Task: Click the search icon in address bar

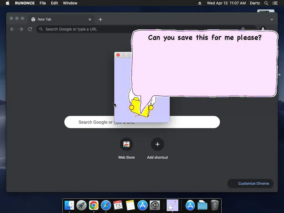Action: (41, 29)
